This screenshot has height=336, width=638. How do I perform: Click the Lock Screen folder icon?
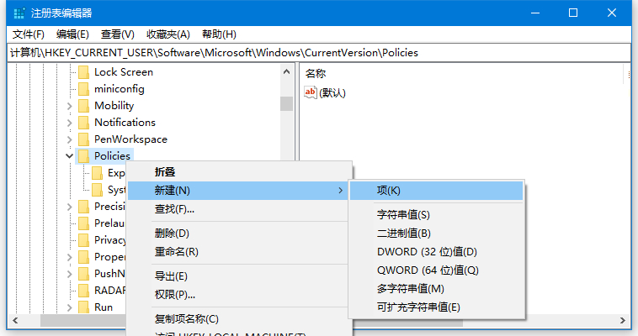coord(84,72)
